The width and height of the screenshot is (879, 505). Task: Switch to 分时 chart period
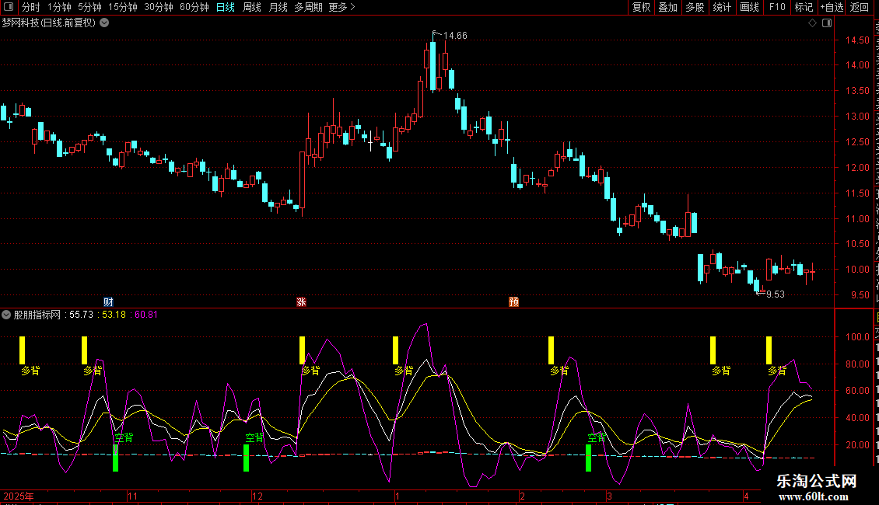coord(31,7)
